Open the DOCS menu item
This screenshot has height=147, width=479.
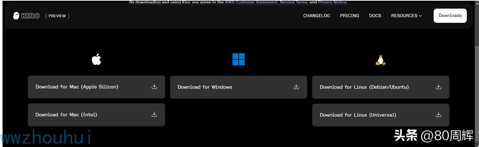[375, 16]
